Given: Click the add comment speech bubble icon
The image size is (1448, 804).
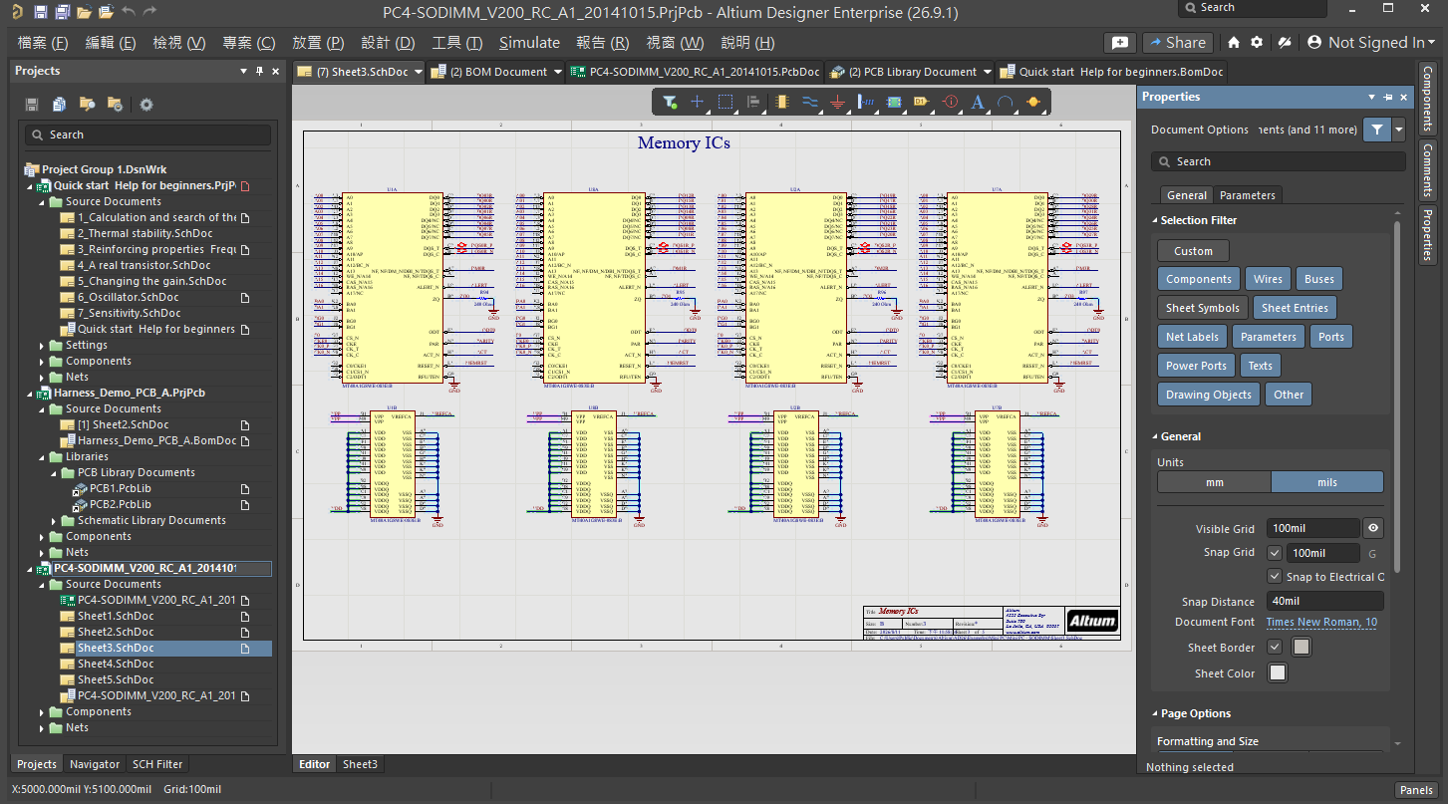Looking at the screenshot, I should point(1120,43).
